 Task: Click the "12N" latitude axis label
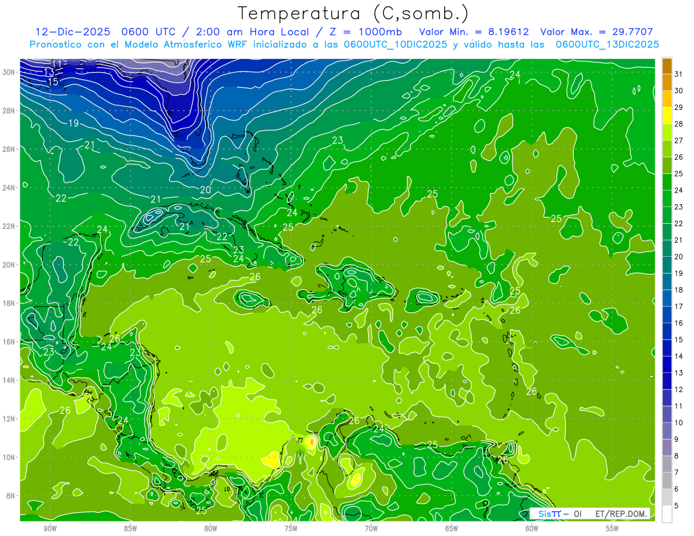[x=9, y=419]
